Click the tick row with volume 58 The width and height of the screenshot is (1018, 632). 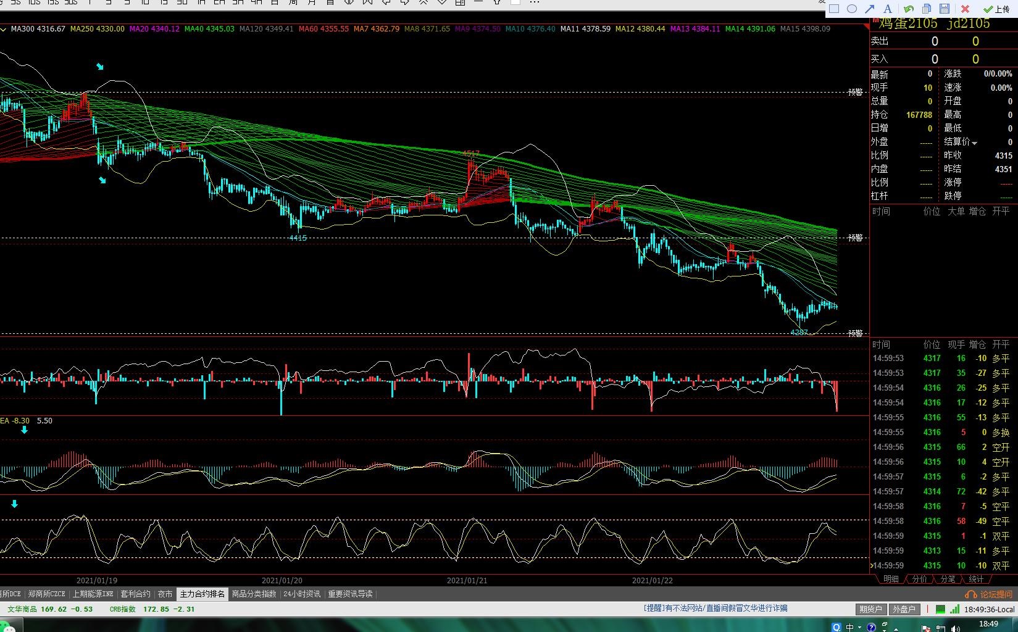tap(941, 522)
